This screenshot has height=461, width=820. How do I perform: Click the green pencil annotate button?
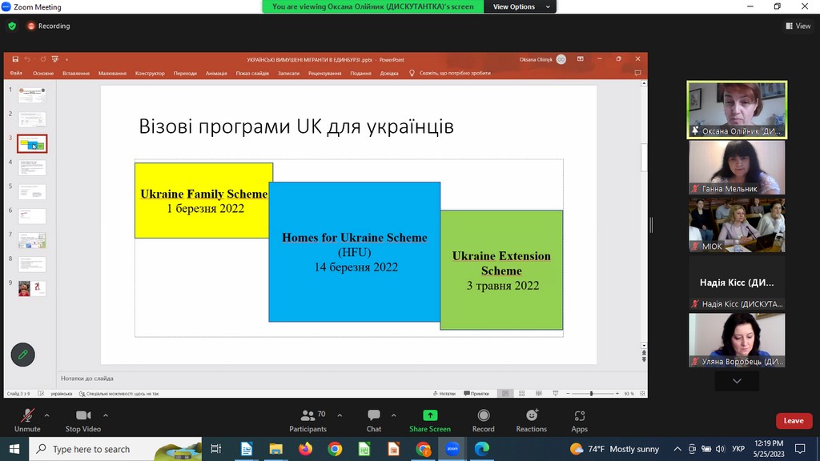(x=22, y=355)
